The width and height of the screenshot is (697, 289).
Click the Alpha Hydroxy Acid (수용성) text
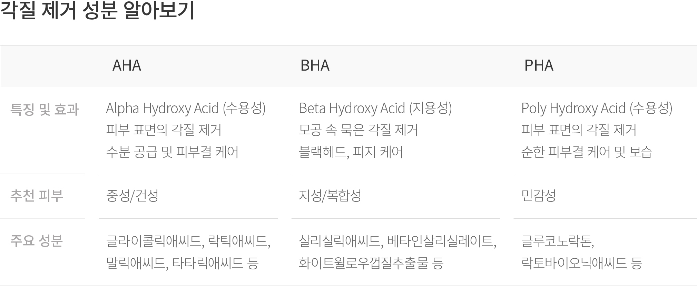point(186,108)
